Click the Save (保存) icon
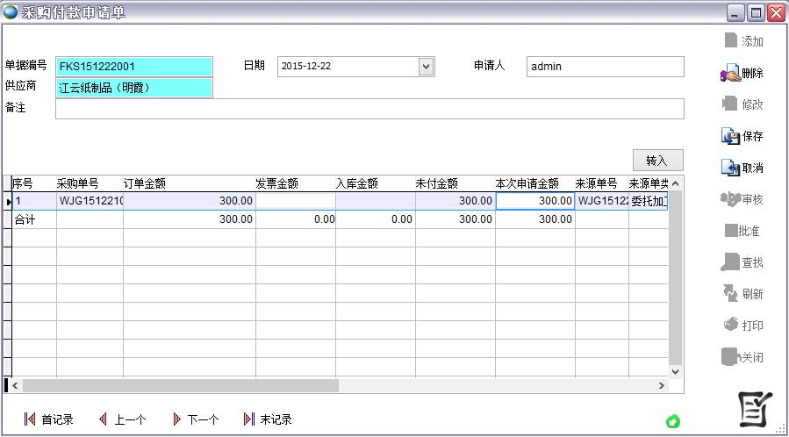The width and height of the screenshot is (789, 437). [x=730, y=137]
